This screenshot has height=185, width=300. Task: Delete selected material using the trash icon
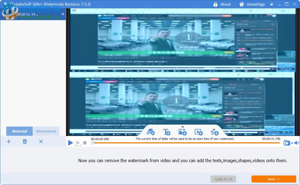pyautogui.click(x=25, y=141)
